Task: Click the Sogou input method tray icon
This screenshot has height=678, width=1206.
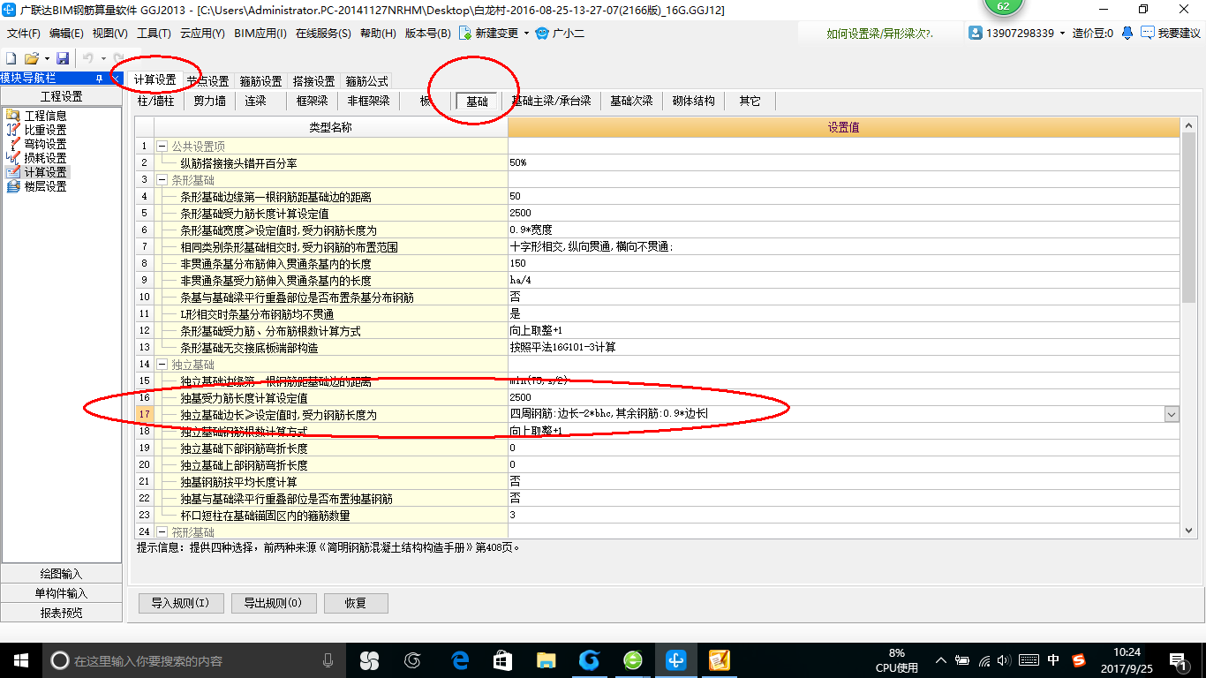Action: click(1079, 659)
